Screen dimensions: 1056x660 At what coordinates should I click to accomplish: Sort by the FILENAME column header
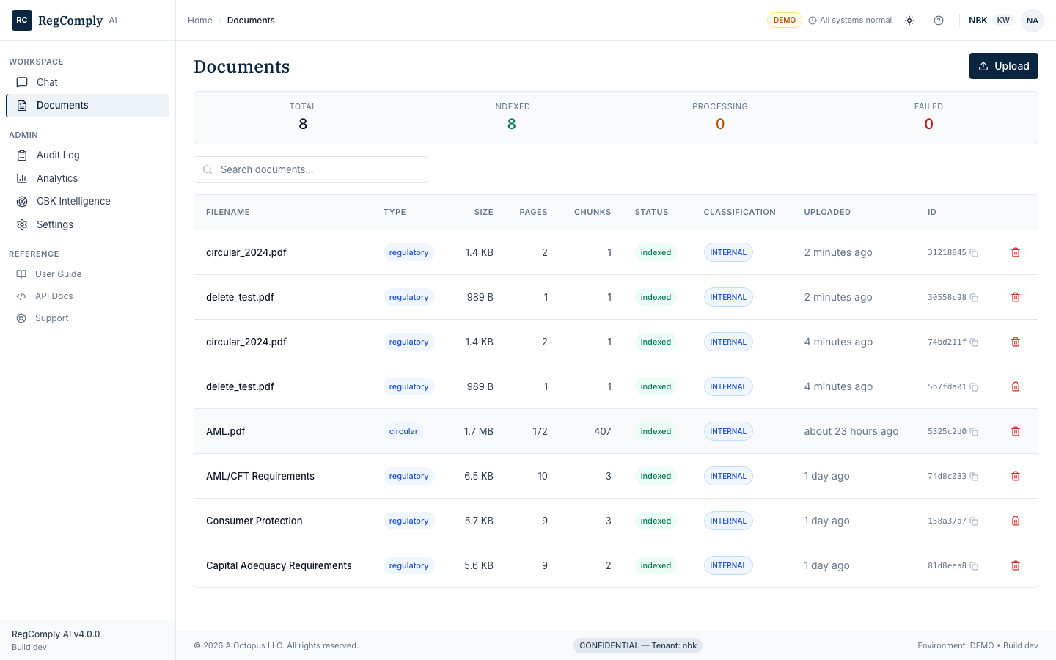coord(228,213)
